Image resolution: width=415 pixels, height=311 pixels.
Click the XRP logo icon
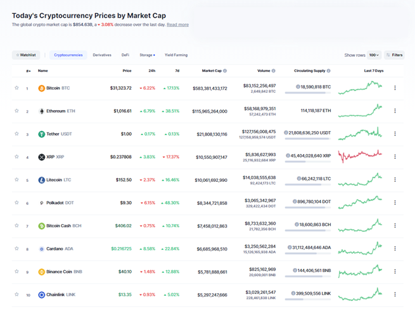click(41, 157)
